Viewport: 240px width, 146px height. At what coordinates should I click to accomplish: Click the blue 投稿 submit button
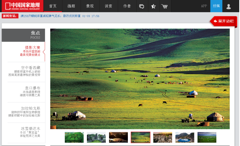216,6
